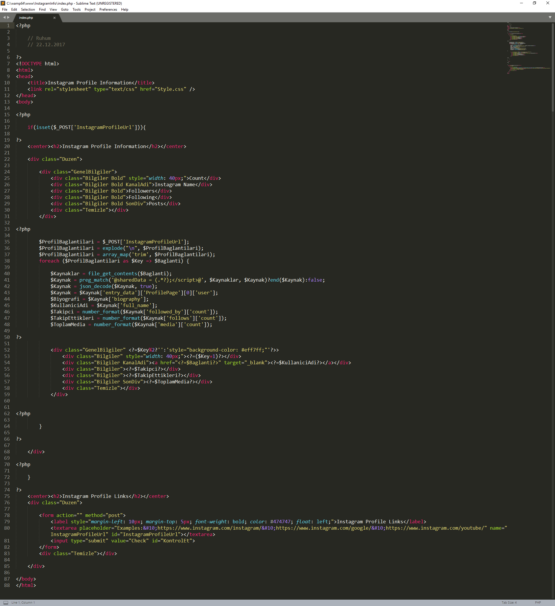Open the Project menu
This screenshot has width=555, height=606.
pyautogui.click(x=90, y=10)
